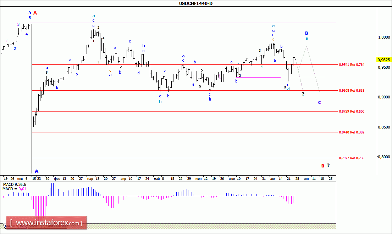The image size is (392, 234).
Task: Select the 0,8410 Ret 0,382 Fibonacci label
Action: [x=352, y=132]
